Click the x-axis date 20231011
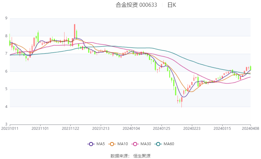 [x=10, y=129]
